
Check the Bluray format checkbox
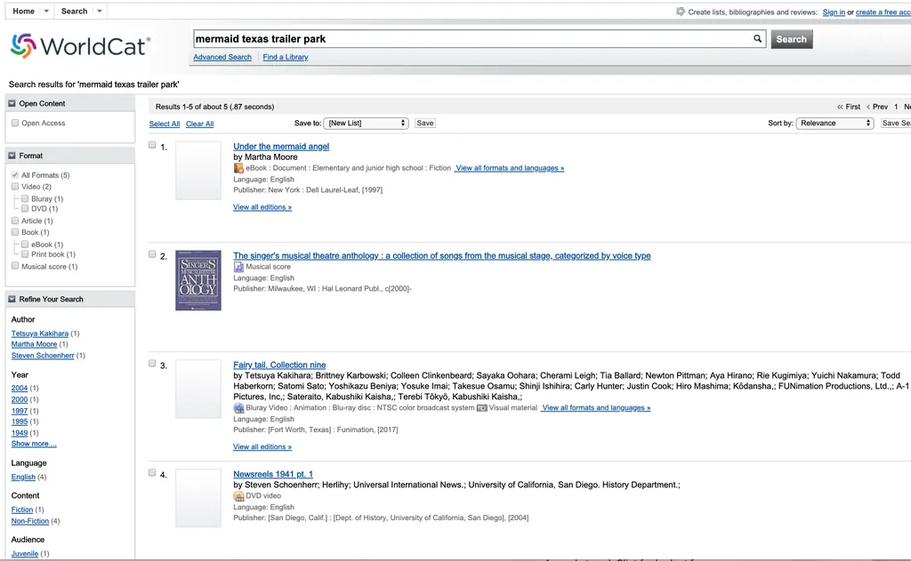tap(25, 198)
